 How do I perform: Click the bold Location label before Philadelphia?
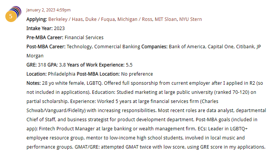36,74
